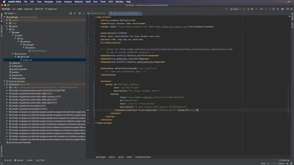Click the editor vertical scrollbar
This screenshot has width=294, height=165.
click(x=288, y=101)
